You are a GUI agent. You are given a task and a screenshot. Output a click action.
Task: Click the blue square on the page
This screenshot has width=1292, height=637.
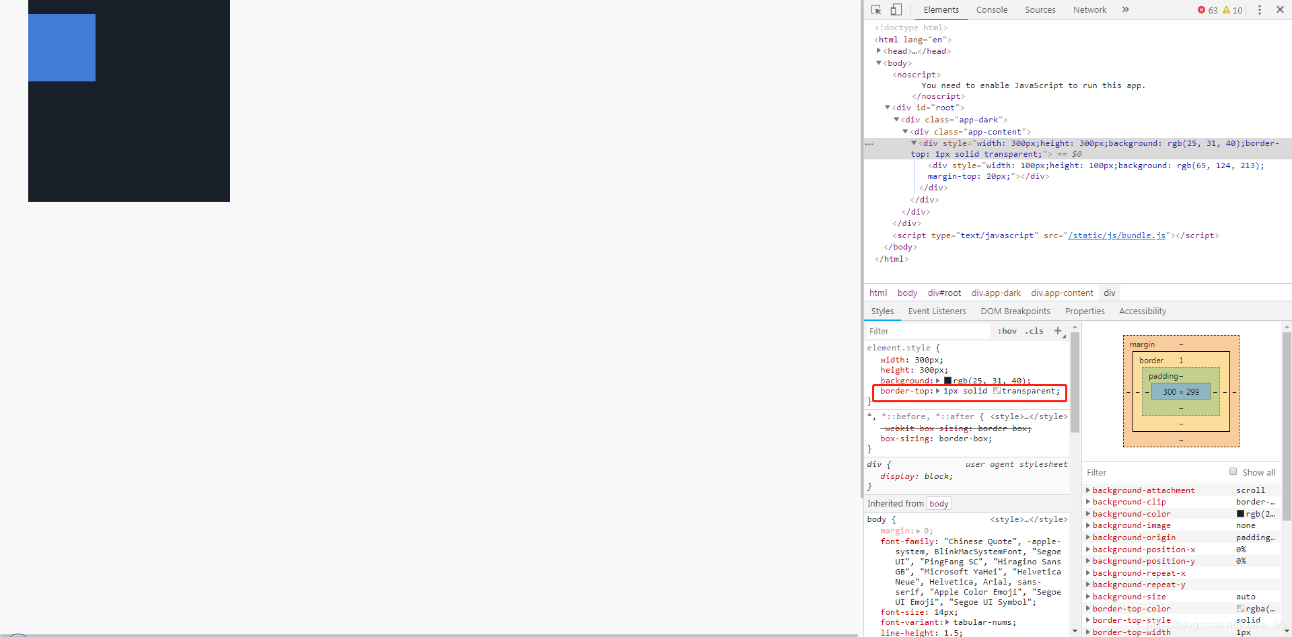(x=62, y=48)
